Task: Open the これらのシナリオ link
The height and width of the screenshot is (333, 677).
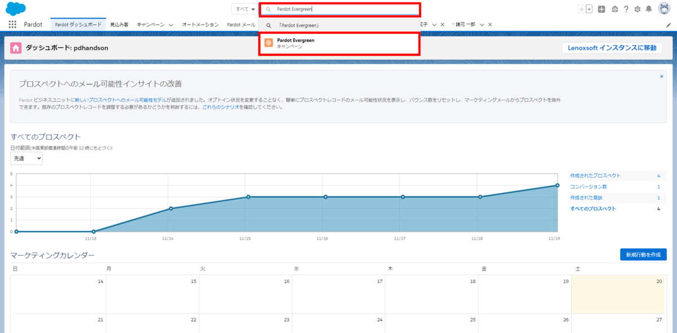Action: pos(220,106)
